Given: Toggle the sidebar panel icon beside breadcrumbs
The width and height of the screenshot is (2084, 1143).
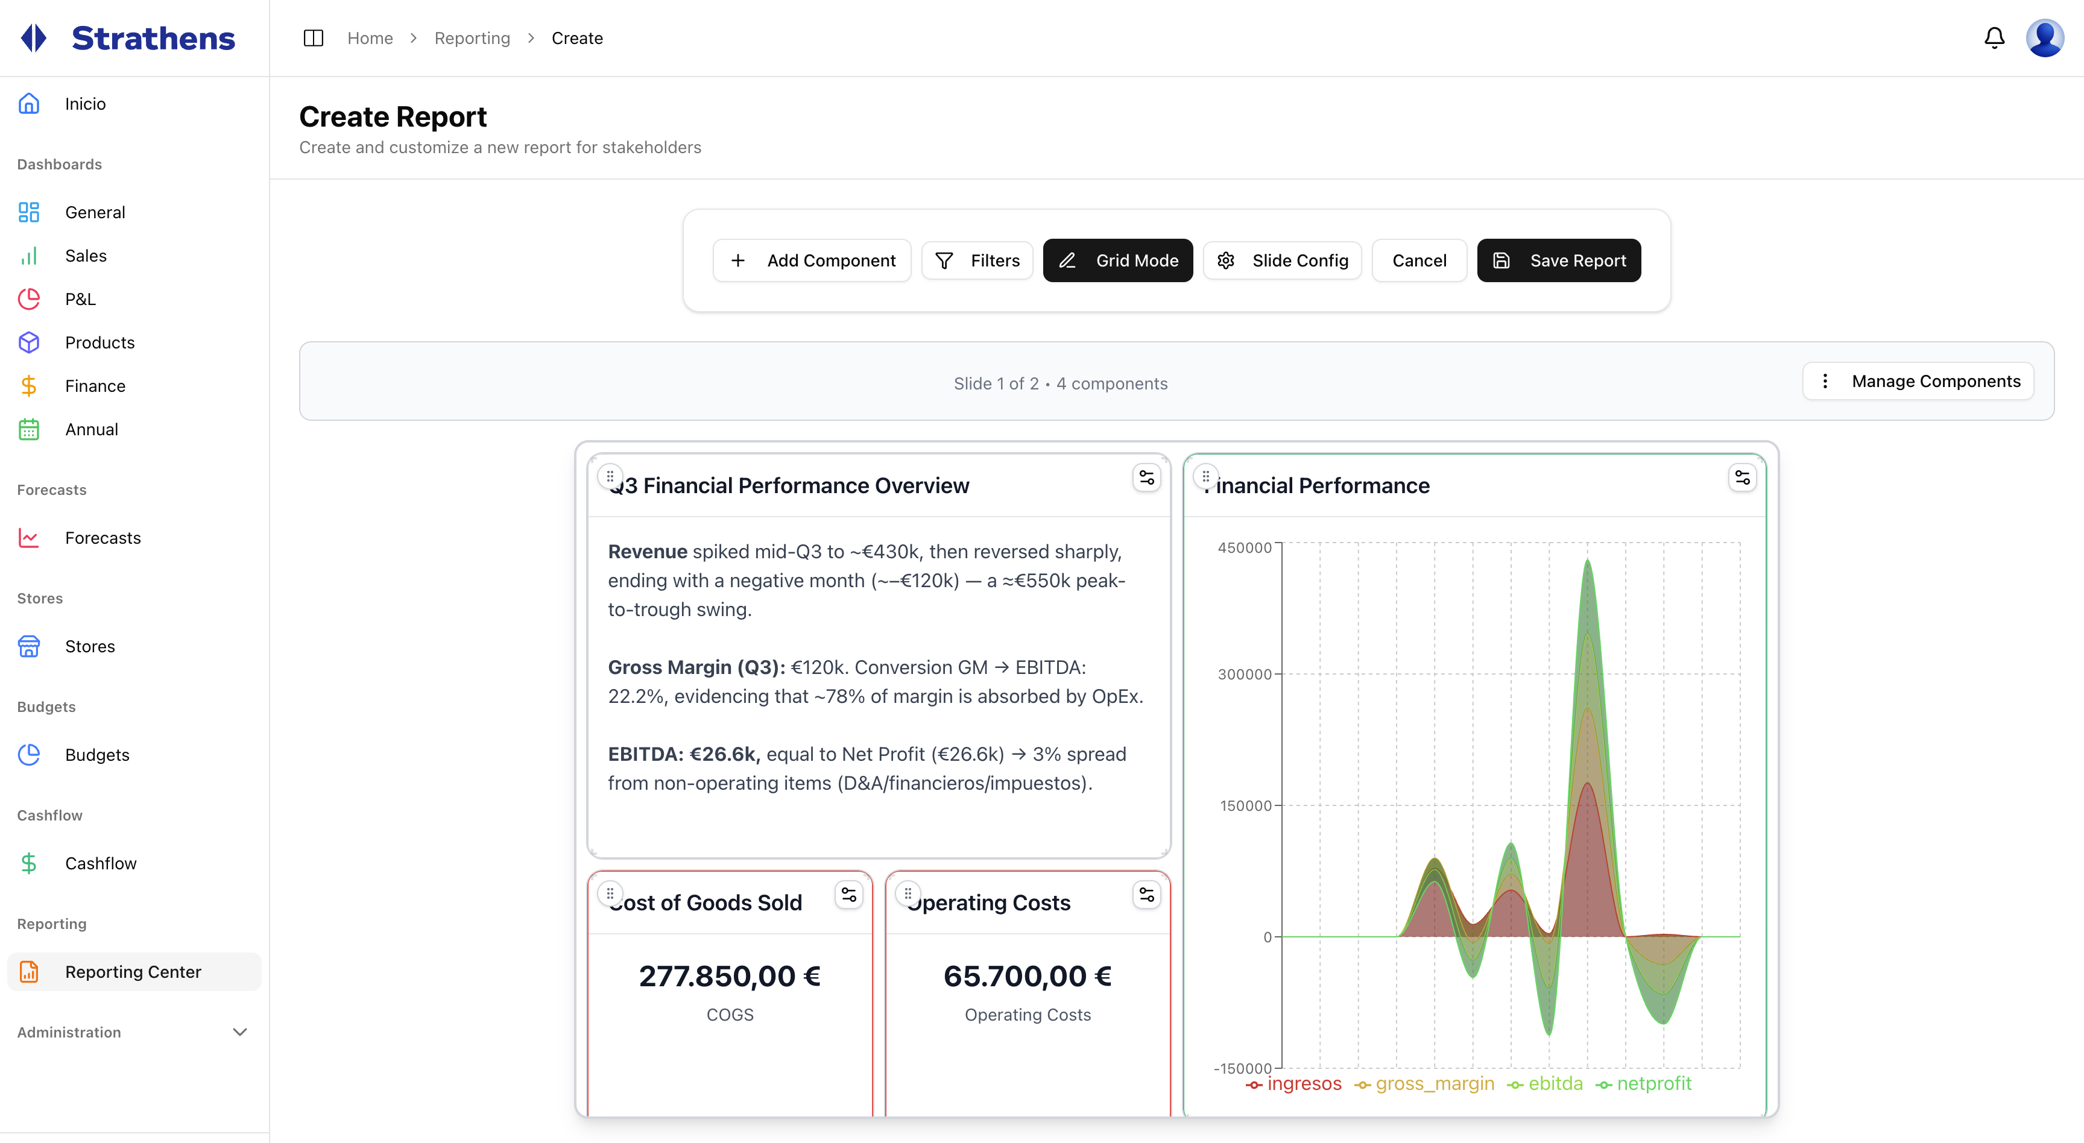Looking at the screenshot, I should point(313,38).
